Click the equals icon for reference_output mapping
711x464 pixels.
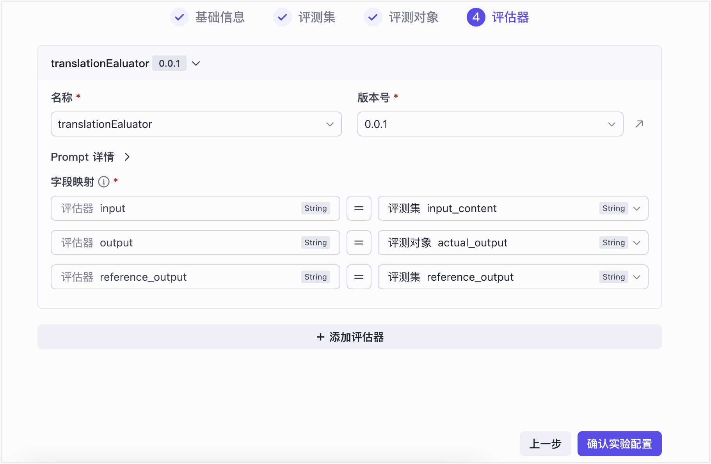pos(359,277)
